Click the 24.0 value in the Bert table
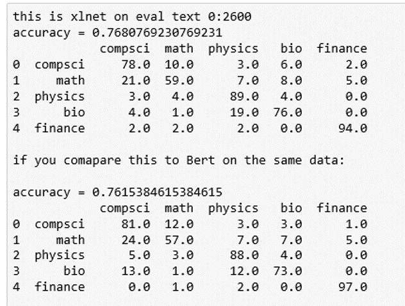The height and width of the screenshot is (306, 405). 135,240
